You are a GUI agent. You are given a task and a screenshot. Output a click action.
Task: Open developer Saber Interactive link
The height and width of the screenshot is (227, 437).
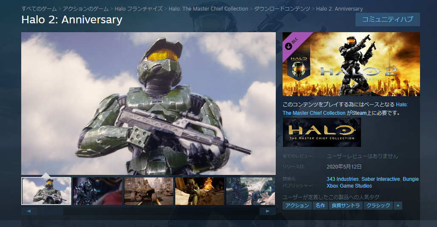pyautogui.click(x=381, y=179)
